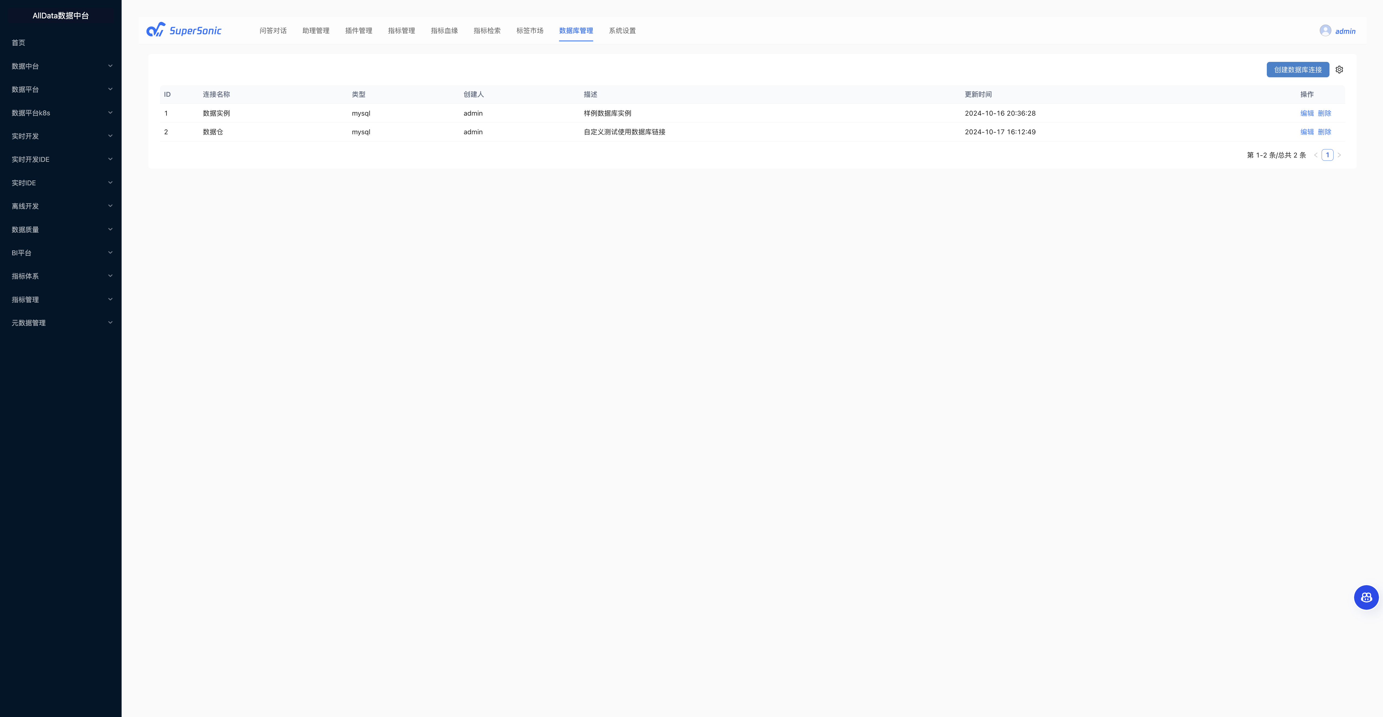Click the 描述 column header

click(x=590, y=95)
